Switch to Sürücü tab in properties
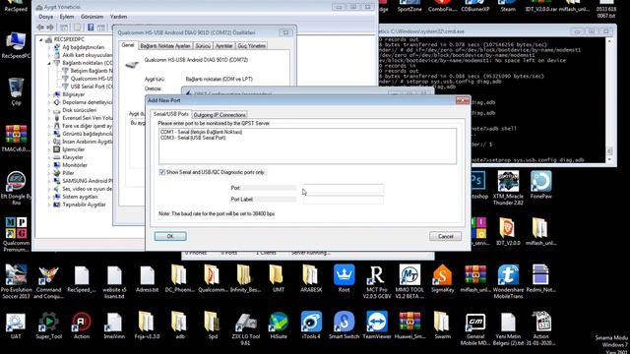630x354 pixels. (203, 46)
